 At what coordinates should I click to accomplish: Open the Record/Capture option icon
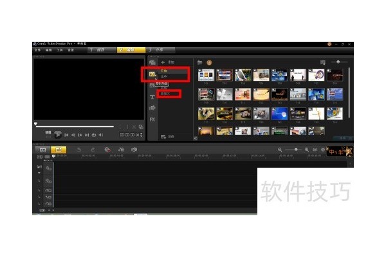(x=107, y=150)
